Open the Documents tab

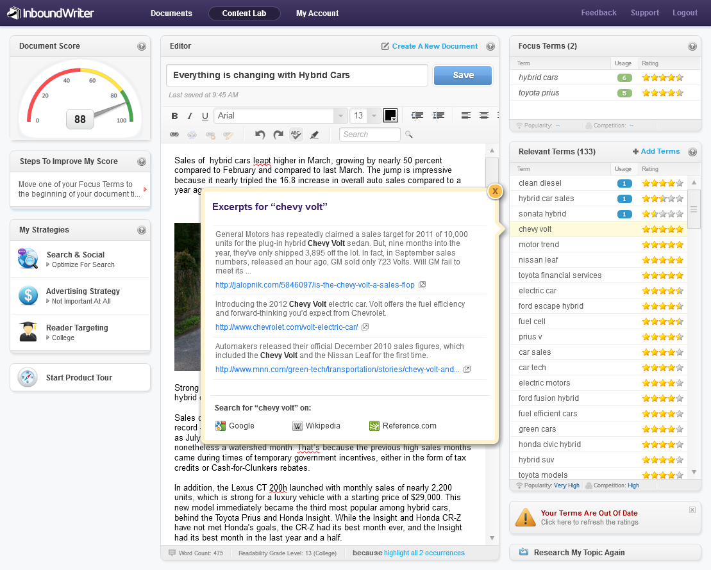coord(171,13)
